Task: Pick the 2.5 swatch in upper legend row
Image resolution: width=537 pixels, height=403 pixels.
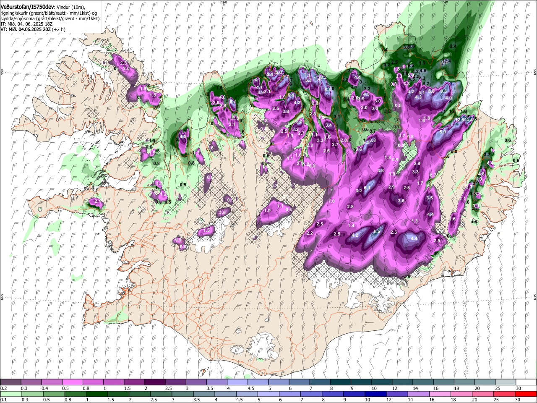Action: [x=175, y=382]
